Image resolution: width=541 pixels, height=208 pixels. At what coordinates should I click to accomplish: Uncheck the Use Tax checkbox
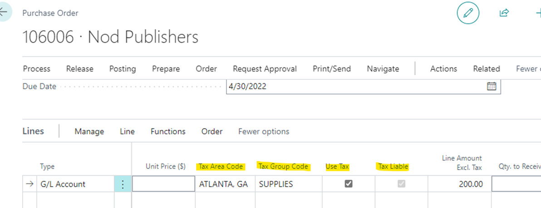[349, 184]
